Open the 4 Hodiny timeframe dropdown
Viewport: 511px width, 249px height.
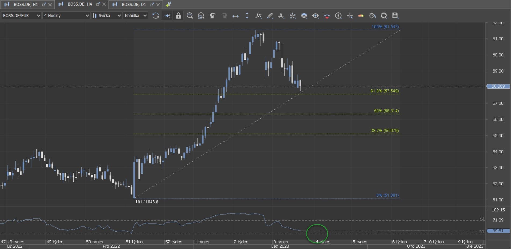pos(66,16)
